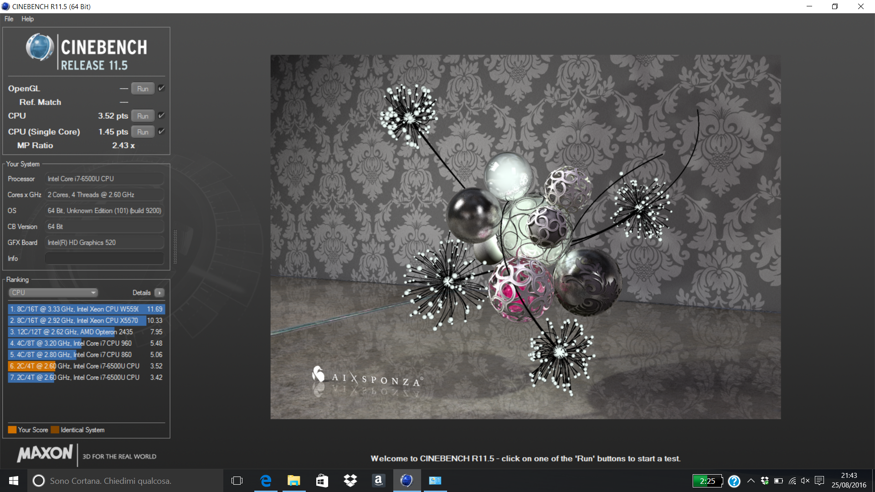Click the battery tray icon
Screen dimensions: 875x492
[778, 481]
